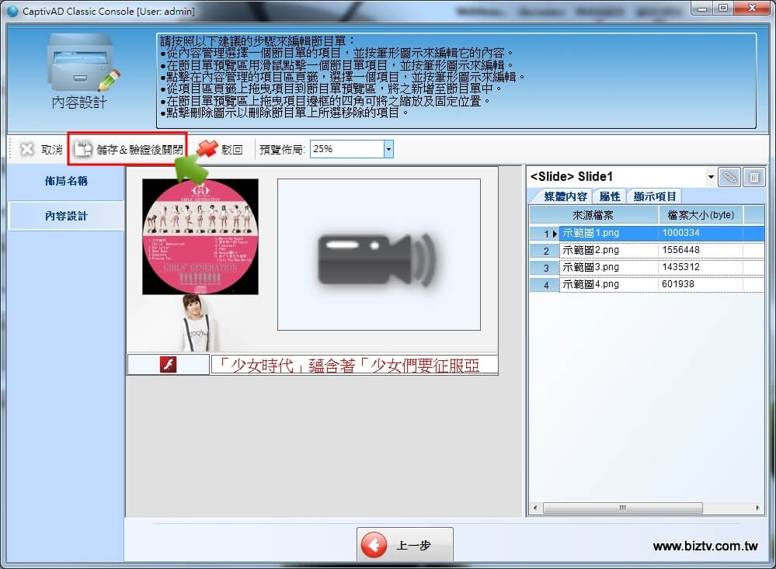776x569 pixels.
Task: Click the trash delete icon beside Slide1
Action: pyautogui.click(x=753, y=177)
